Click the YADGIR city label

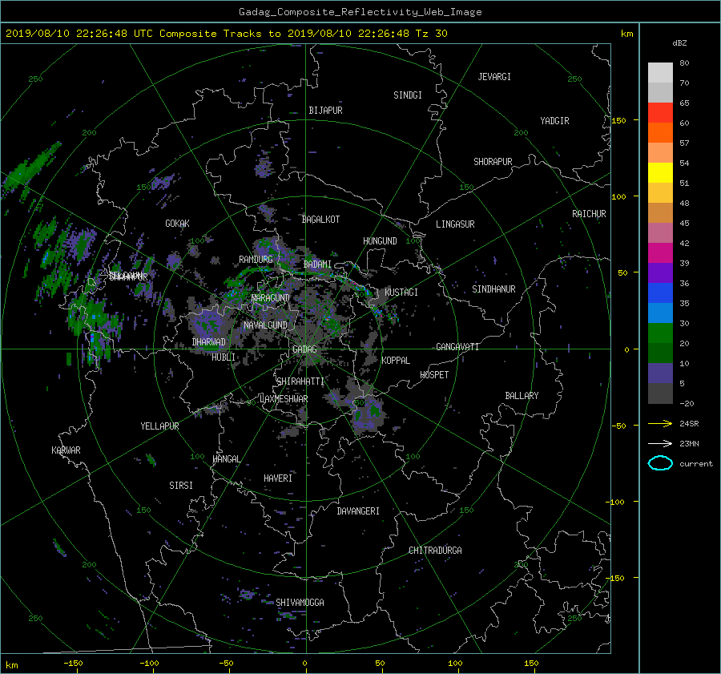[554, 121]
